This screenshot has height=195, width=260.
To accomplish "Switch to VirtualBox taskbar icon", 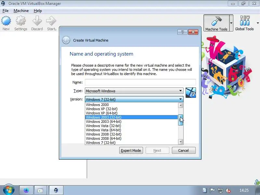I will coord(56,190).
